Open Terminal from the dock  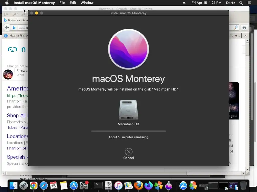click(x=98, y=186)
